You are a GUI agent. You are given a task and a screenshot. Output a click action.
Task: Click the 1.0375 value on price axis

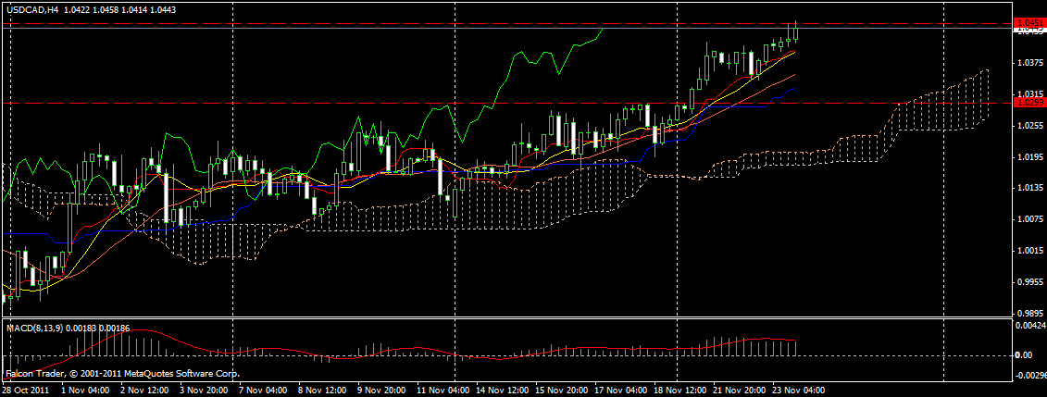[1030, 63]
